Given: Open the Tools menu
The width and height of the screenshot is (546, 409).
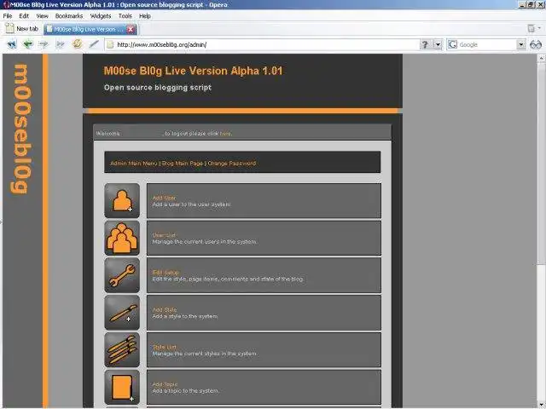Looking at the screenshot, I should pyautogui.click(x=125, y=16).
